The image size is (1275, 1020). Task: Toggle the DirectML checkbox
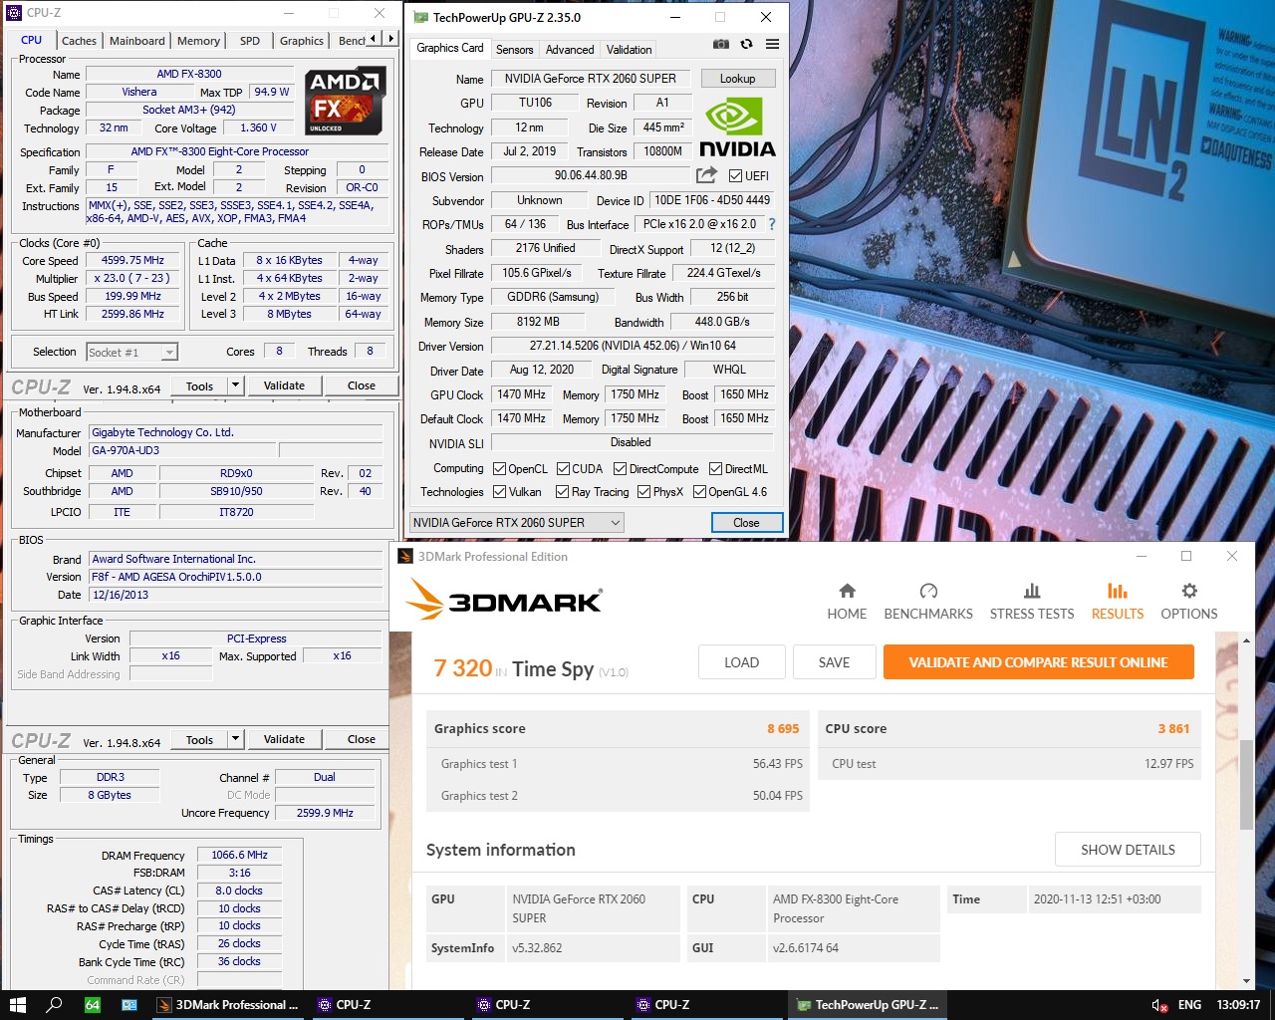(715, 469)
